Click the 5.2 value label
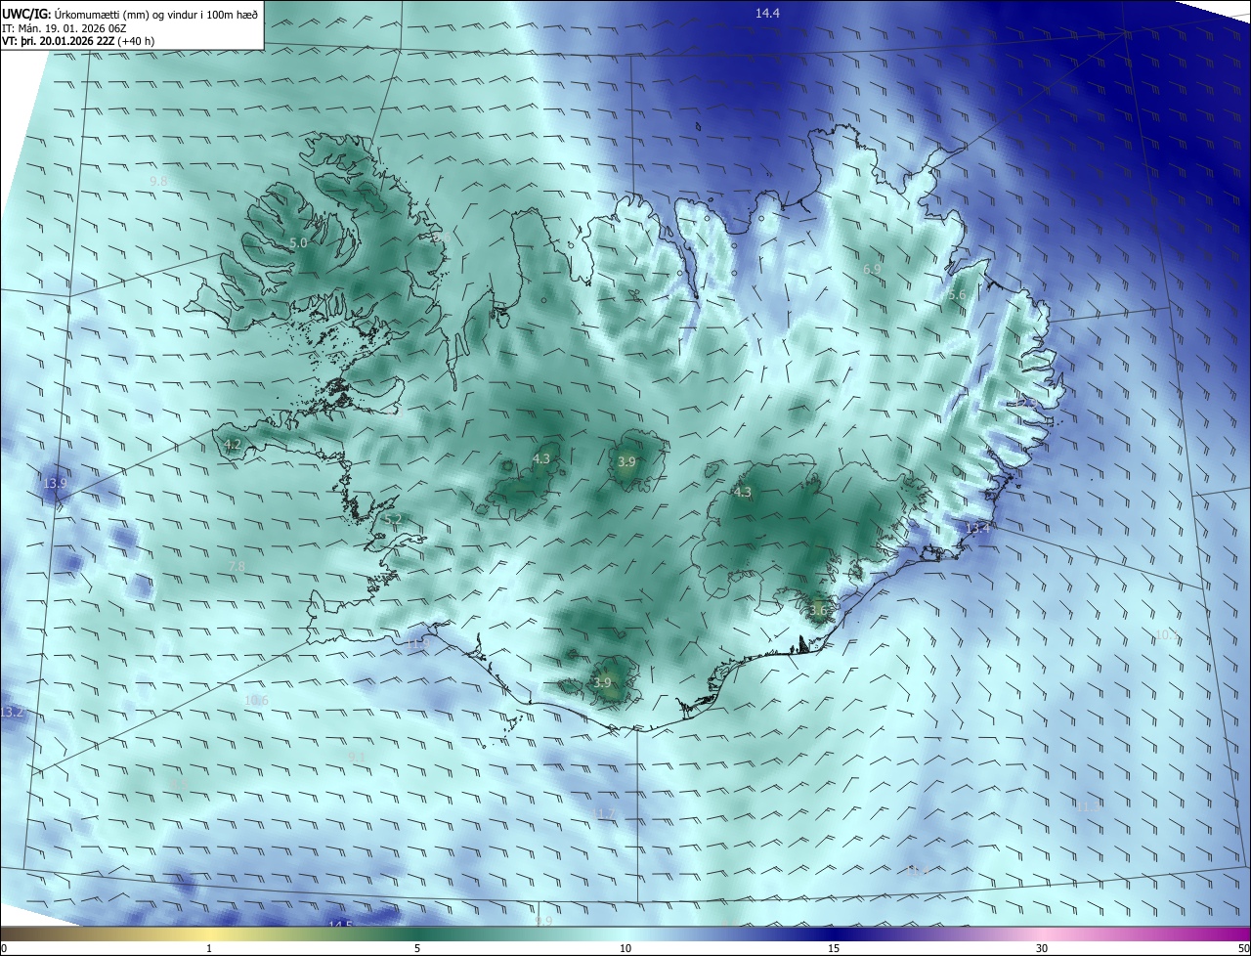 [393, 519]
